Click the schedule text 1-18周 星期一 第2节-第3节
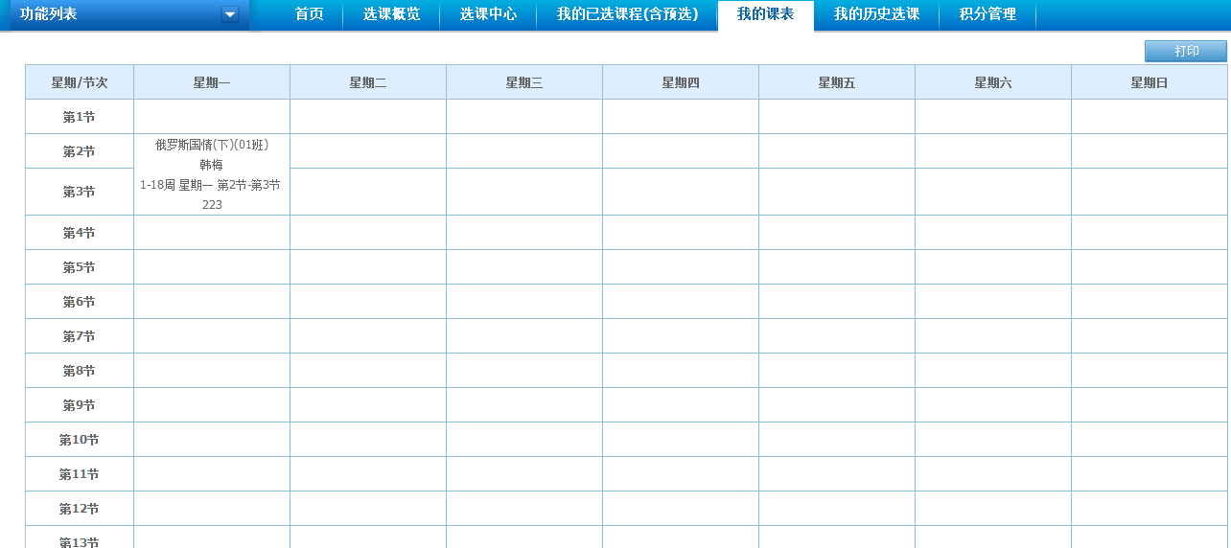The height and width of the screenshot is (548, 1231). (x=211, y=185)
